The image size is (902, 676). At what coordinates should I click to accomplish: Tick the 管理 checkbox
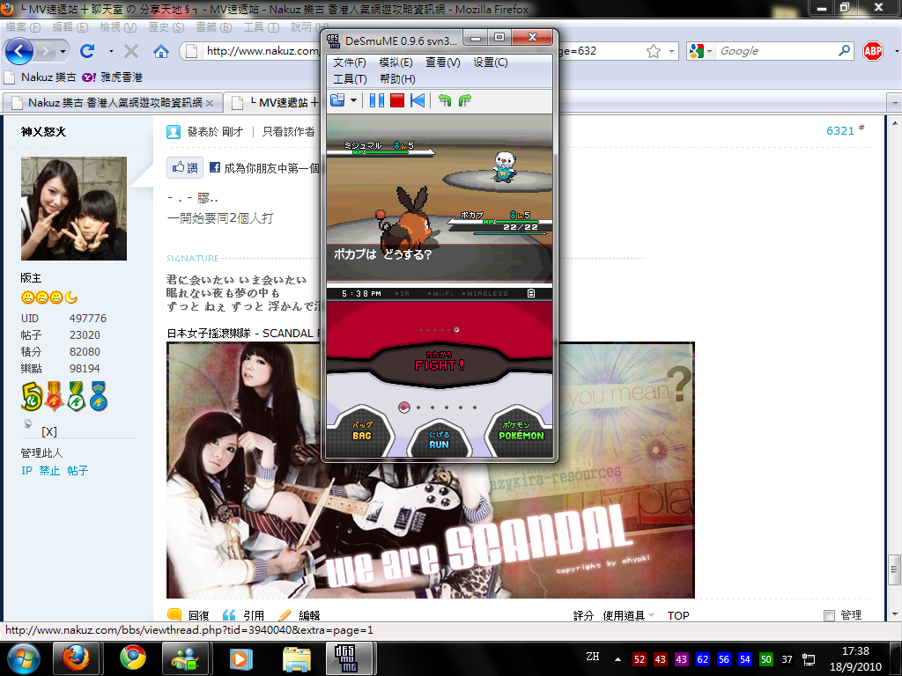pos(829,615)
